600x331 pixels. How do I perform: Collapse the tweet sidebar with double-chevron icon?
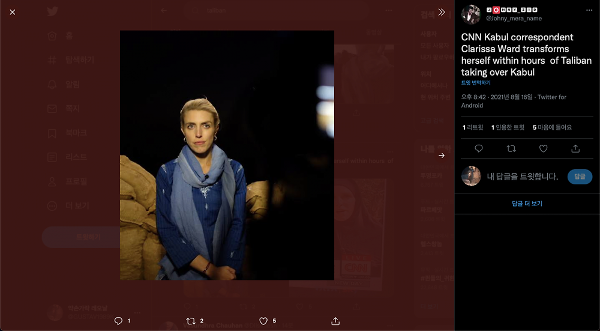pos(442,12)
